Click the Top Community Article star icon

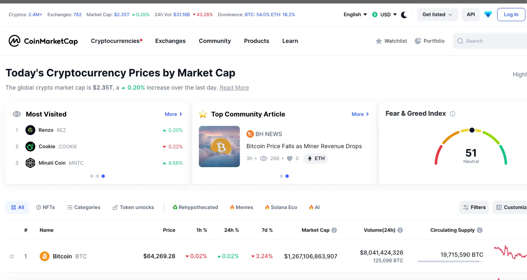(x=203, y=114)
